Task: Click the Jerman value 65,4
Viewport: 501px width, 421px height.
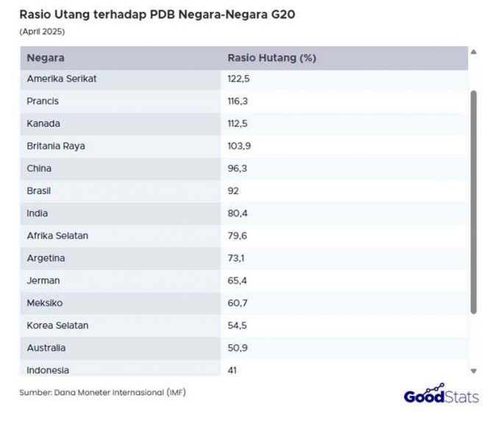Action: (238, 280)
